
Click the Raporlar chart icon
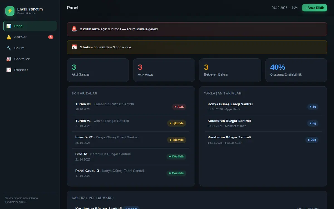[x=9, y=70]
